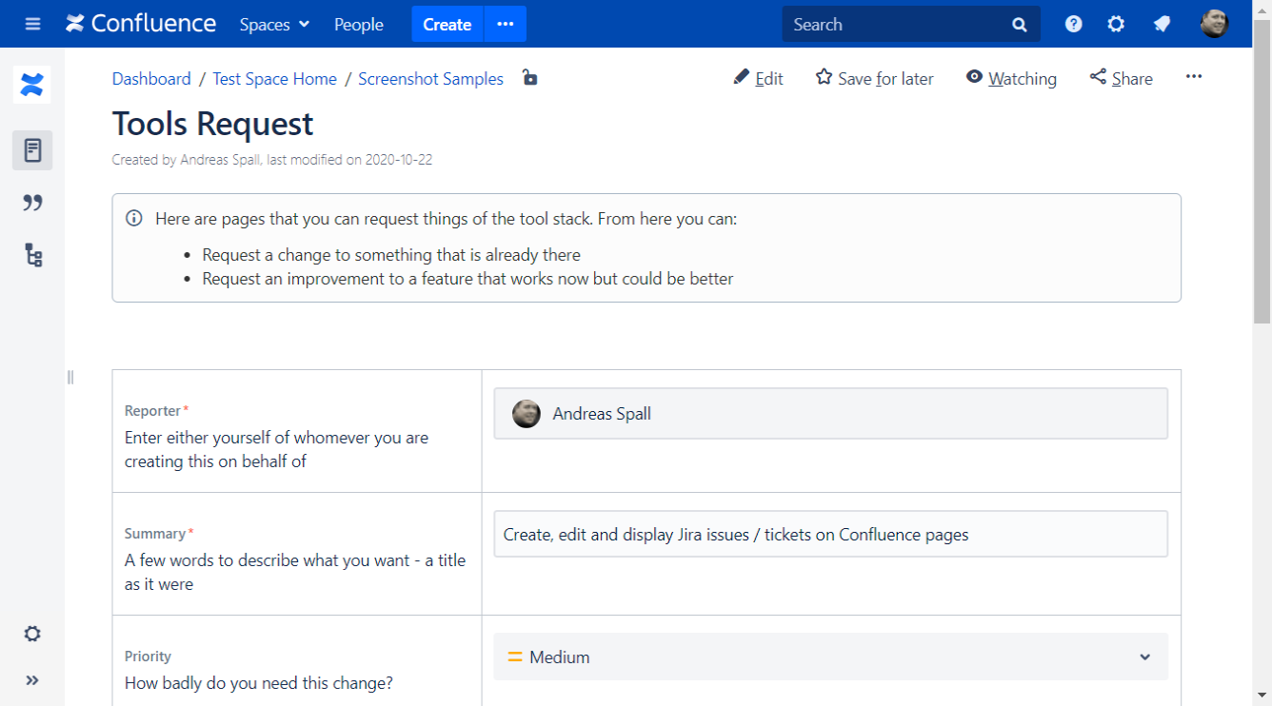Open Test Space Home breadcrumb
This screenshot has height=706, width=1272.
(274, 79)
